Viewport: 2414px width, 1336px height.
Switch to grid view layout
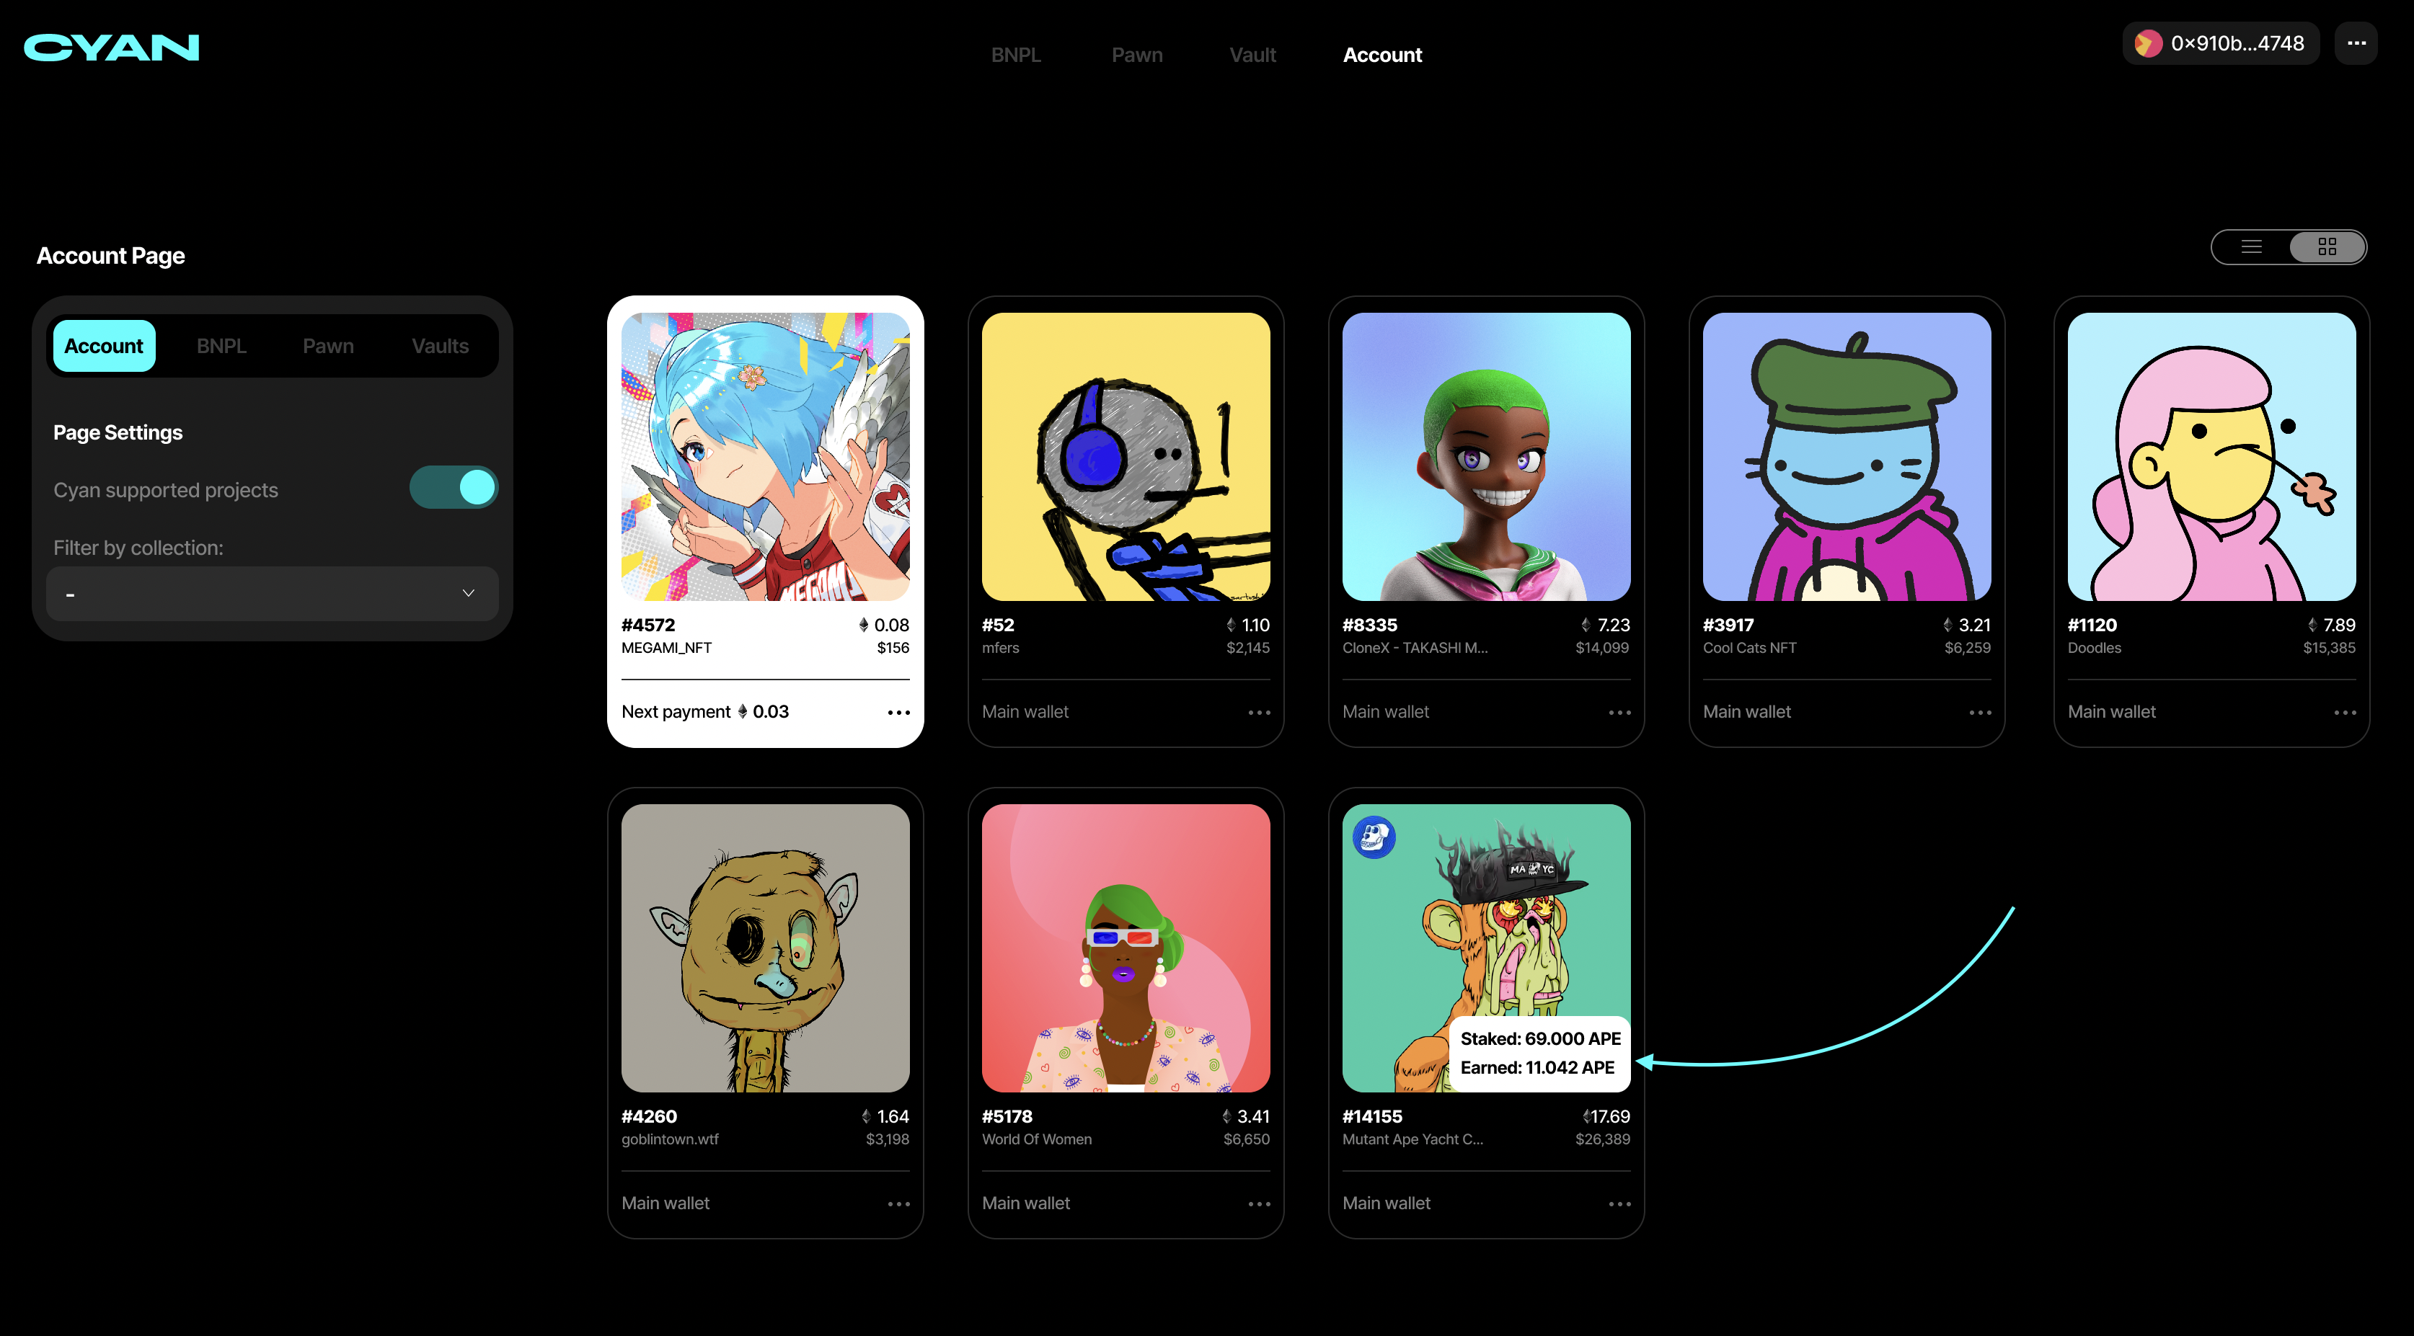(2327, 246)
